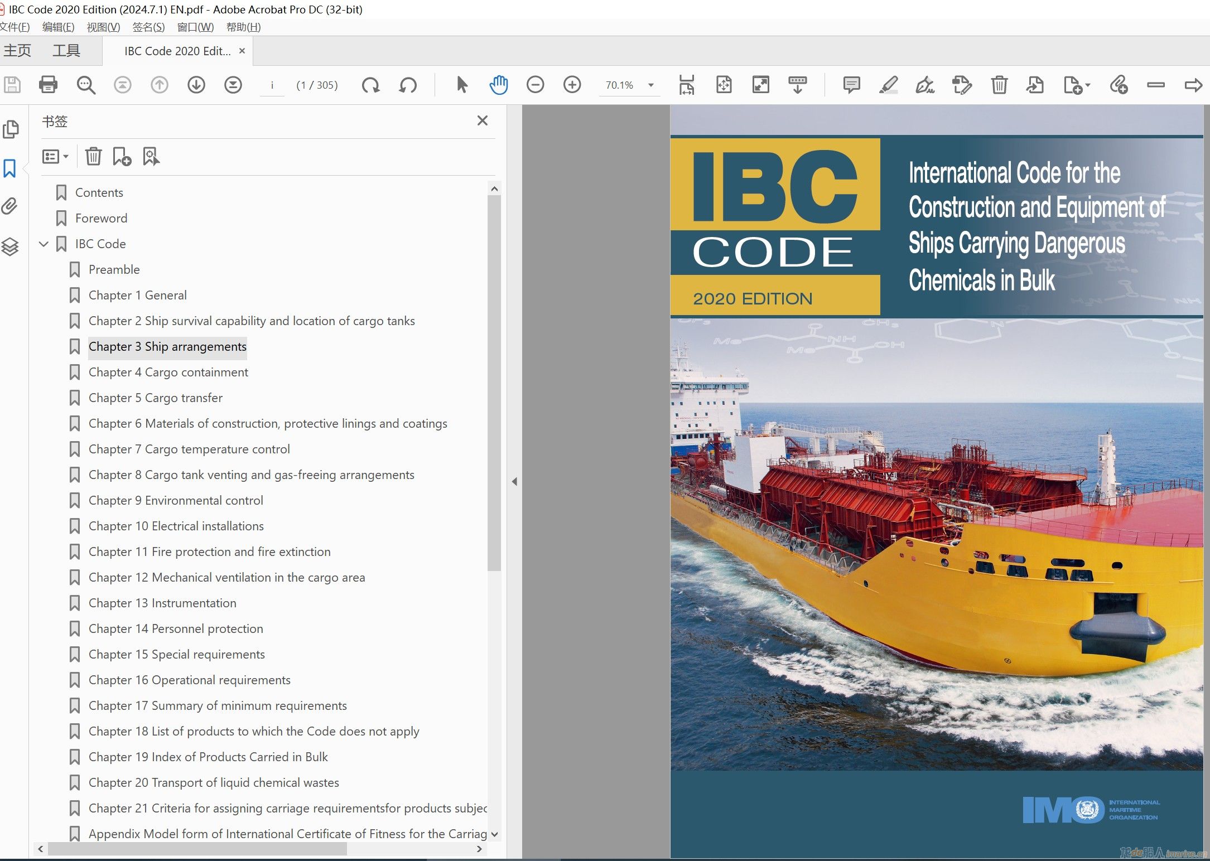1210x861 pixels.
Task: Enter full screen view mode
Action: [x=761, y=85]
